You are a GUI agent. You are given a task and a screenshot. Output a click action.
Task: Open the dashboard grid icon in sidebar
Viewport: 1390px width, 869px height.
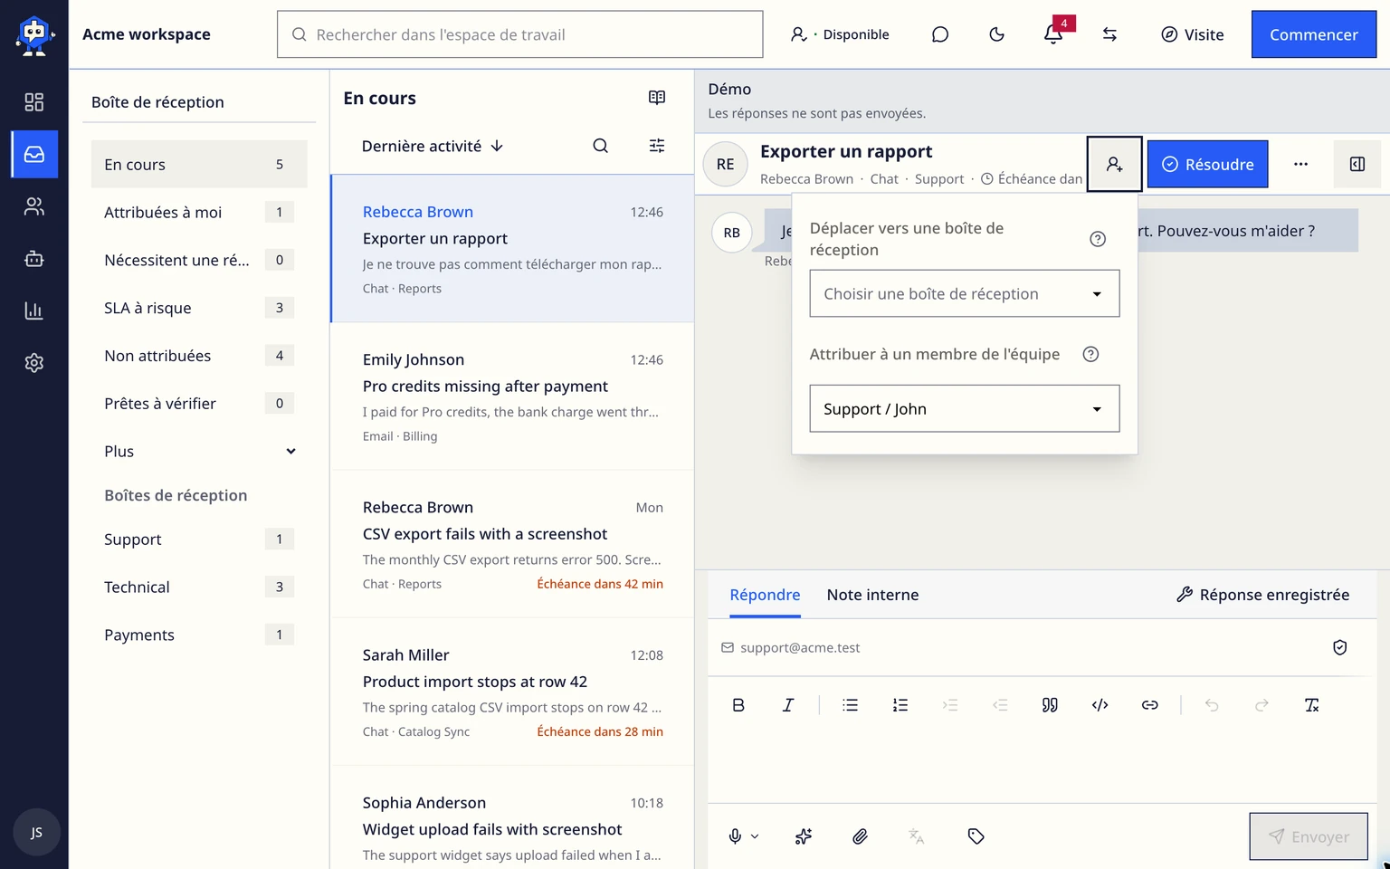33,102
